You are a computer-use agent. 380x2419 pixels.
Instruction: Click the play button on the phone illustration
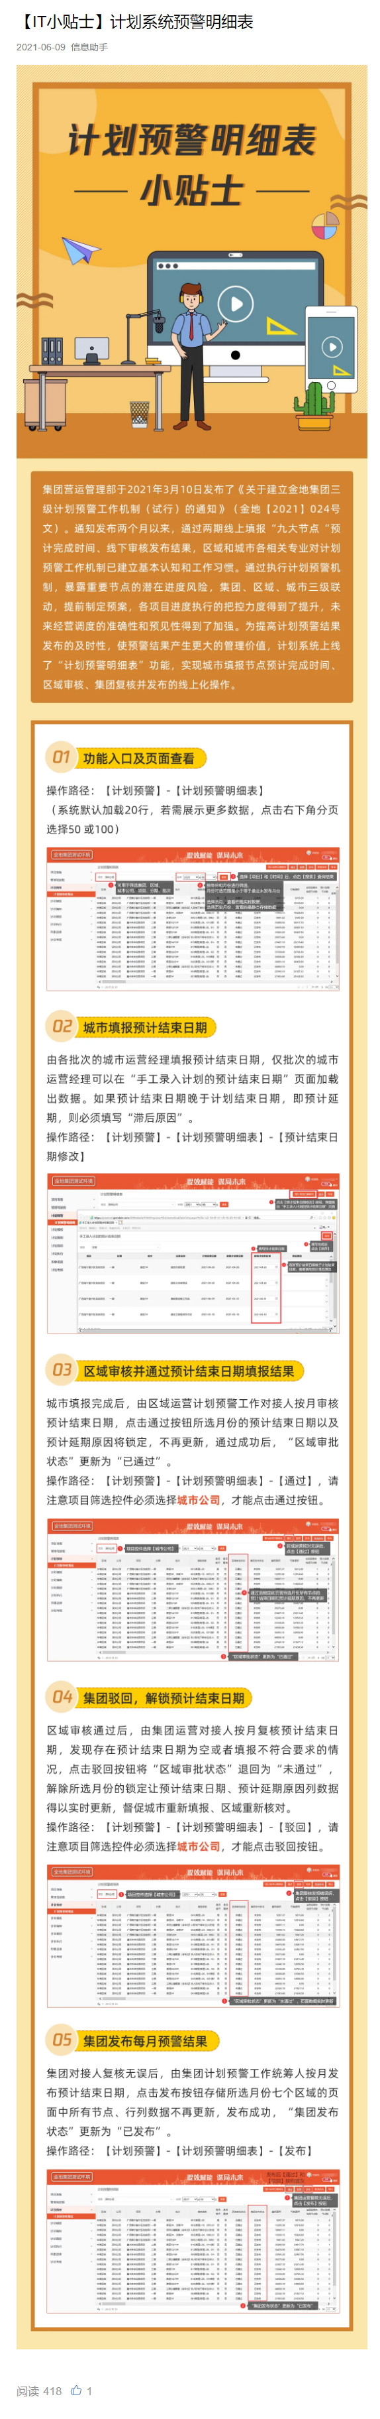click(x=331, y=345)
